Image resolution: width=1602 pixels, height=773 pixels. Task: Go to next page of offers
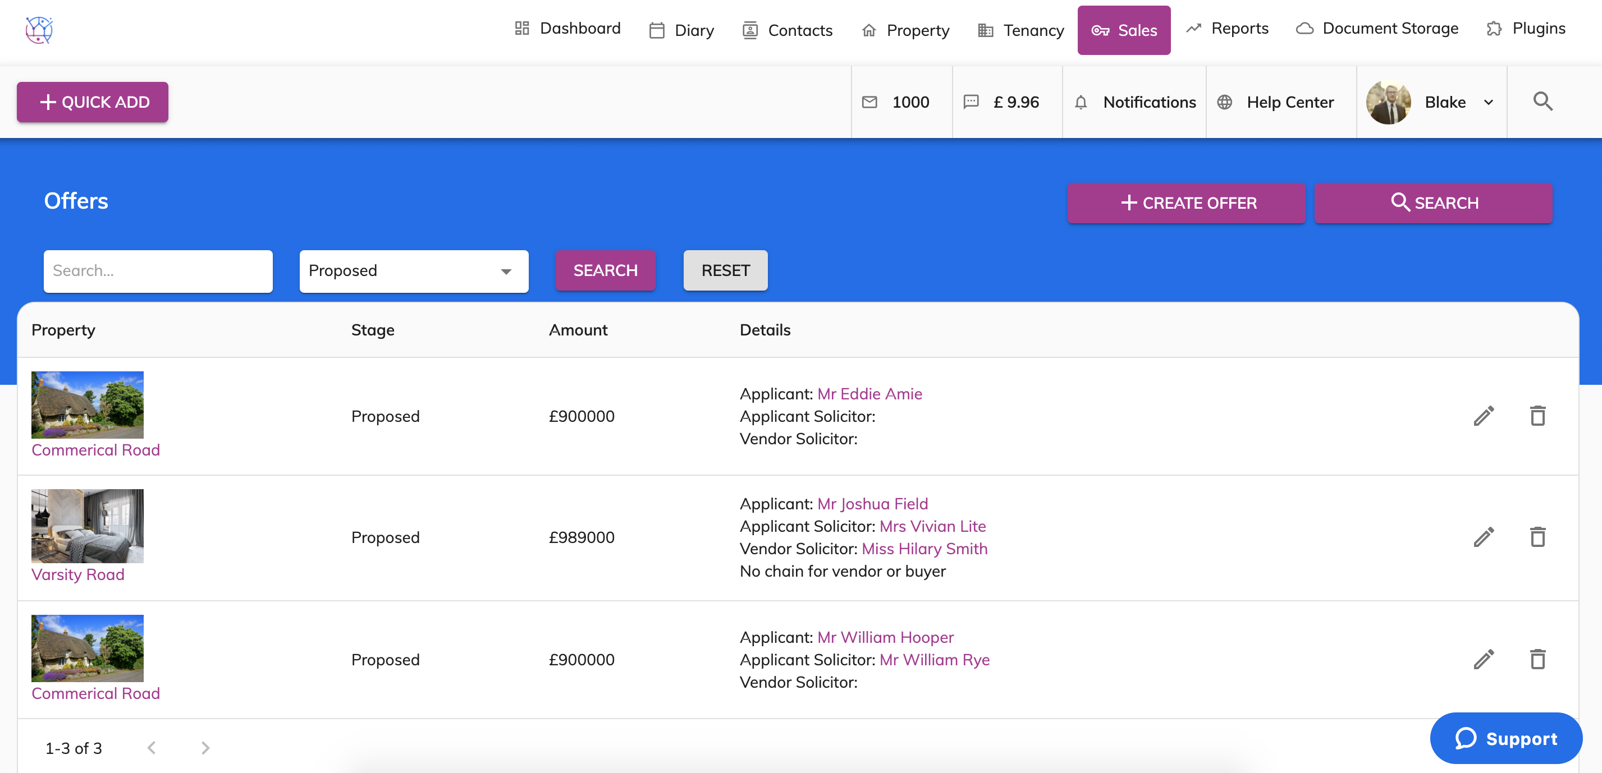205,748
